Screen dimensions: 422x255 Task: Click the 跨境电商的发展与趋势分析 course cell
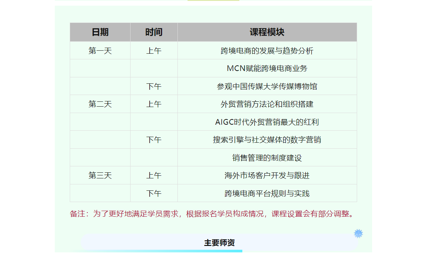point(267,51)
